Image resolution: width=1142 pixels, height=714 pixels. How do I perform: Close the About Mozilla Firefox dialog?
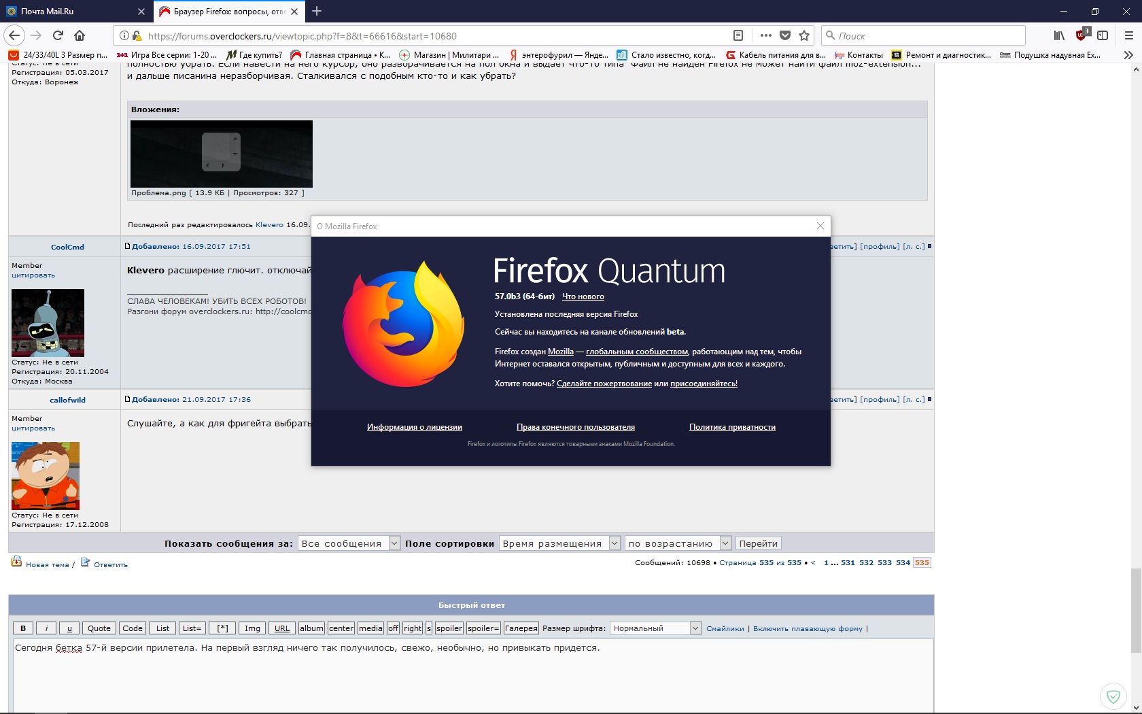pos(820,226)
